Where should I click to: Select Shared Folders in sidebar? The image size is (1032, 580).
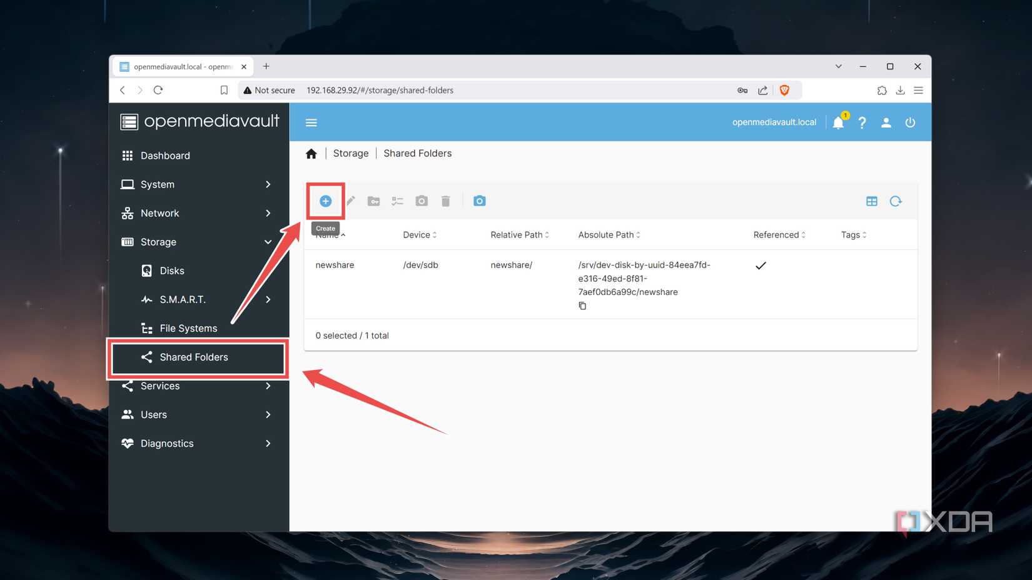(199, 357)
